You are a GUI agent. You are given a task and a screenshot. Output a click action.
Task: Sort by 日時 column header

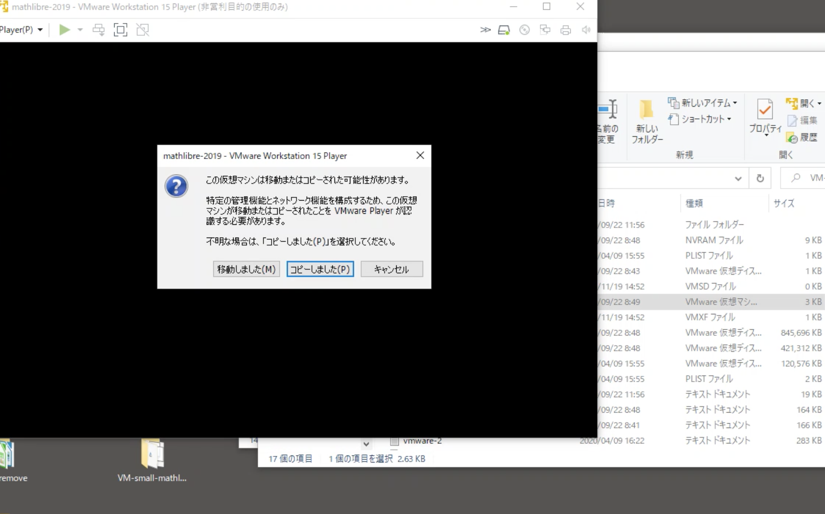pyautogui.click(x=639, y=203)
